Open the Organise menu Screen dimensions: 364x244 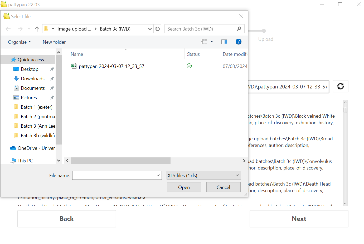[x=19, y=42]
